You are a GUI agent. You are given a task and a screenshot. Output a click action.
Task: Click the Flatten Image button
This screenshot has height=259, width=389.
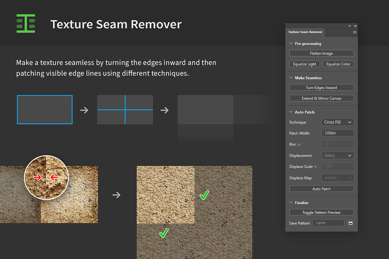coord(321,53)
